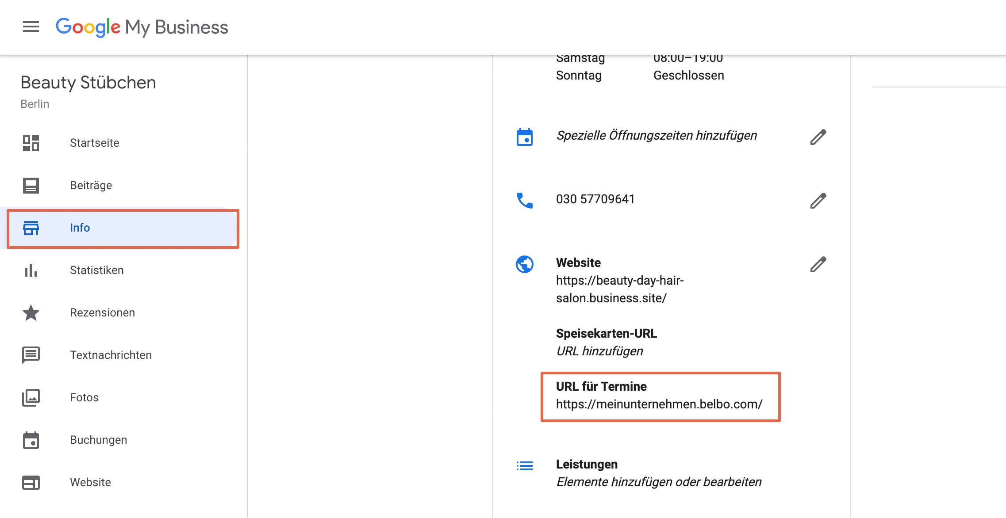Click URL hinzufügen under Speisekarten-URL
Viewport: 1006px width, 518px height.
click(599, 351)
